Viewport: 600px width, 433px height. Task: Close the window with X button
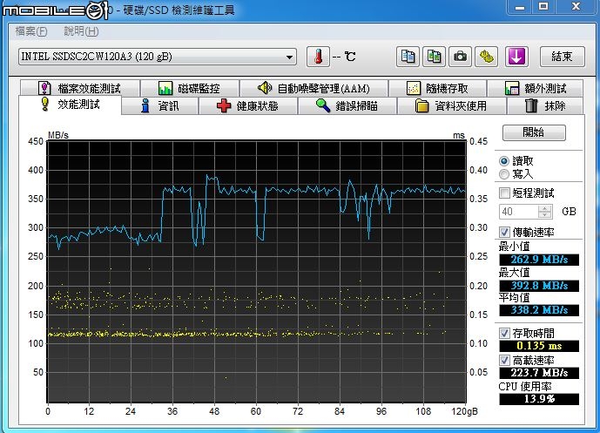576,6
